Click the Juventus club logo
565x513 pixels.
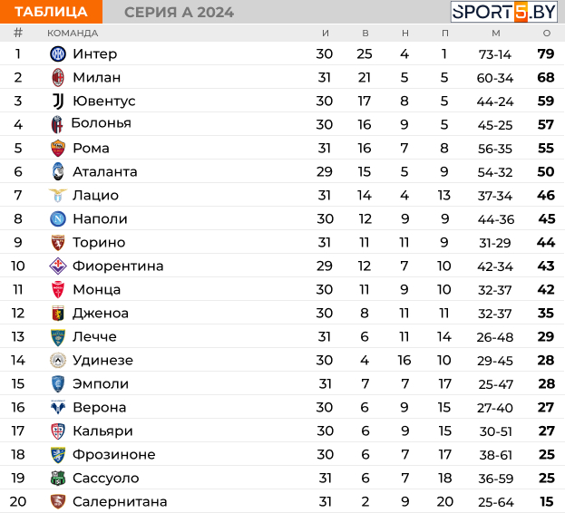click(58, 101)
